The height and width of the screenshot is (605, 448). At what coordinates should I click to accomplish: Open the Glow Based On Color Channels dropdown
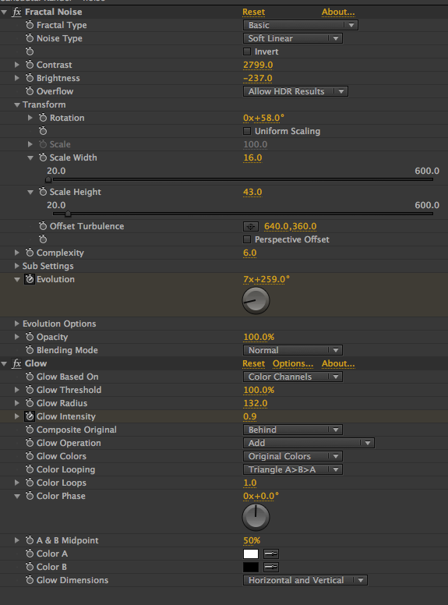(293, 377)
